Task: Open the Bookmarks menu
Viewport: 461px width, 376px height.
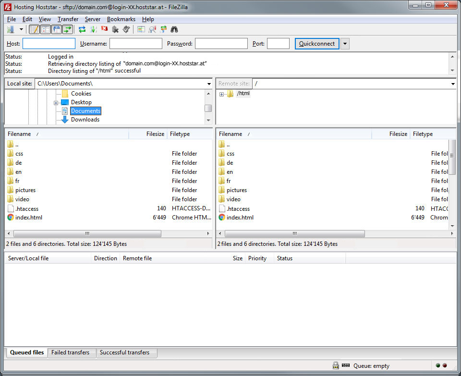Action: pyautogui.click(x=121, y=19)
